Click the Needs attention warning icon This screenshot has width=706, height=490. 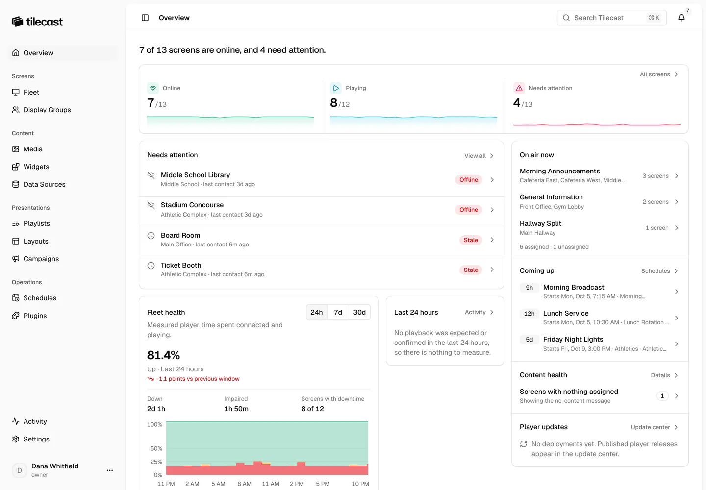(x=519, y=88)
